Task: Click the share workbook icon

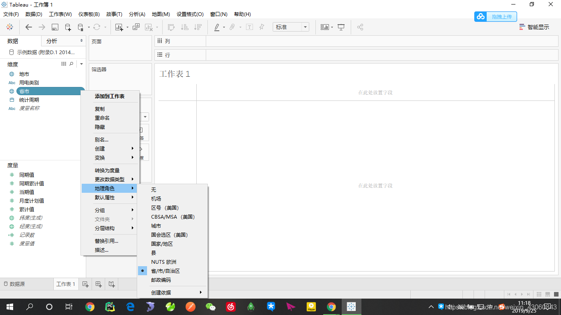Action: tap(360, 27)
